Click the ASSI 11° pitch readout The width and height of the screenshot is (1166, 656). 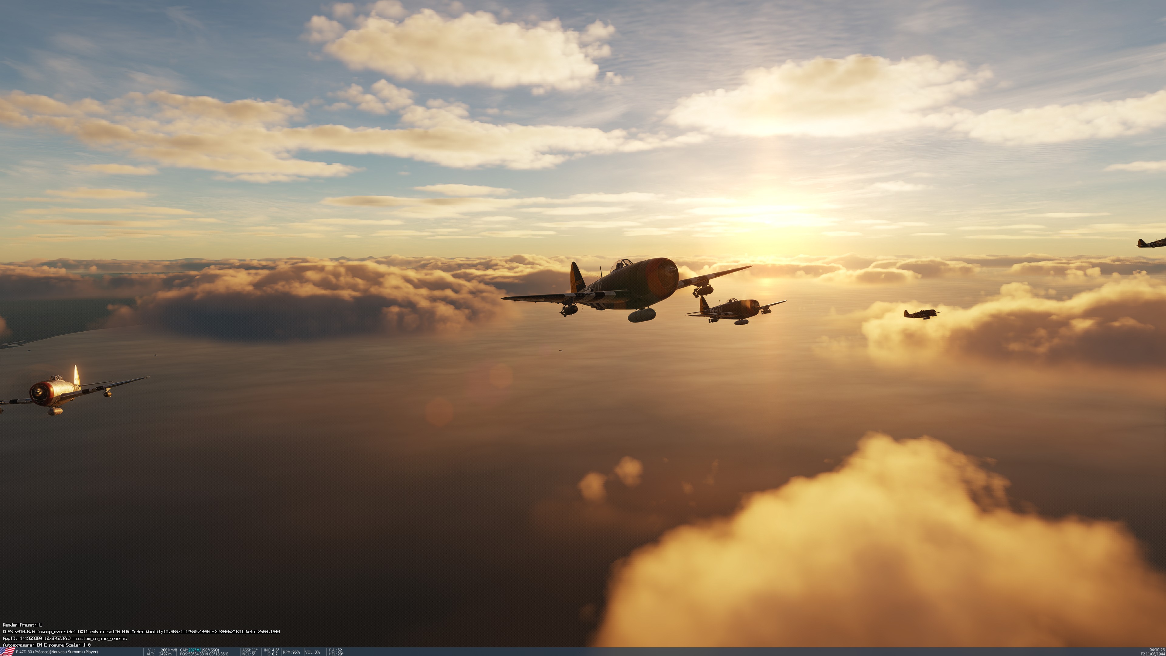point(249,650)
